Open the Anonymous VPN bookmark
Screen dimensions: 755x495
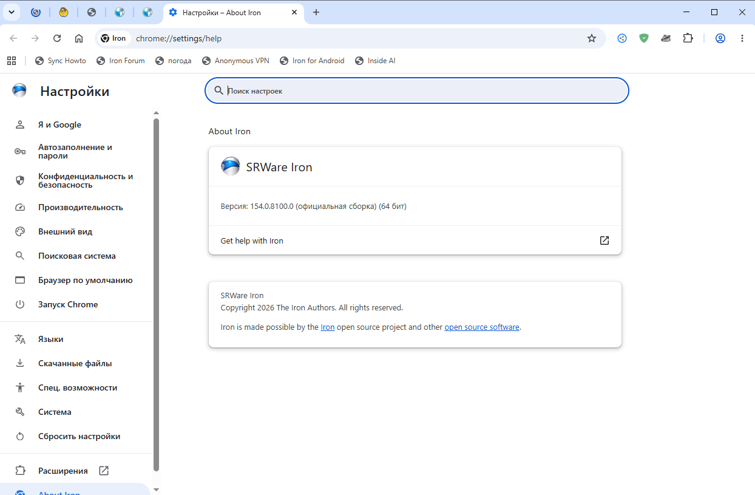pyautogui.click(x=235, y=61)
